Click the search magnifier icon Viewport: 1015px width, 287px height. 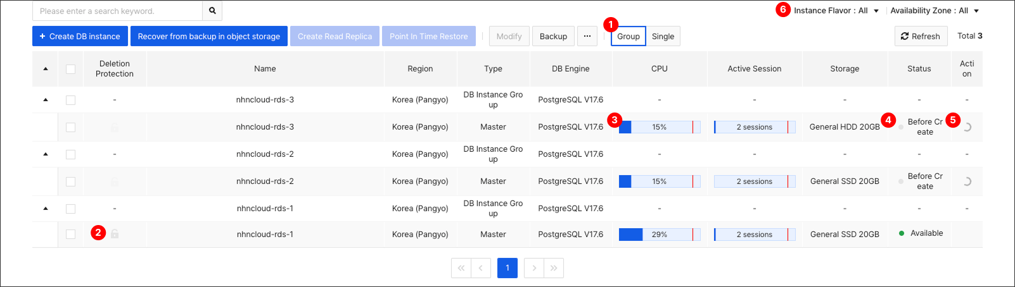click(x=212, y=11)
